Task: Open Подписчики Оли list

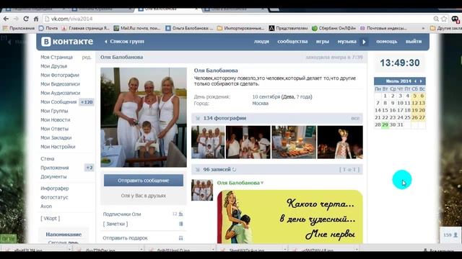Action: (x=122, y=214)
